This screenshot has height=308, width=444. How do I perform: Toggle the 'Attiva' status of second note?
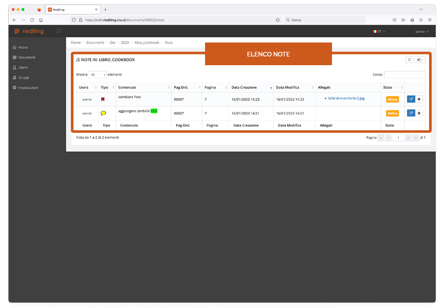click(392, 113)
